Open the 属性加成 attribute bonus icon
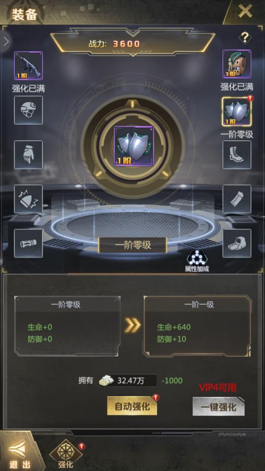Viewport: 265px width, 471px height. 197,261
